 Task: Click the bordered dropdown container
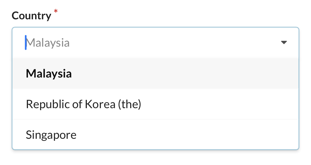[155, 42]
